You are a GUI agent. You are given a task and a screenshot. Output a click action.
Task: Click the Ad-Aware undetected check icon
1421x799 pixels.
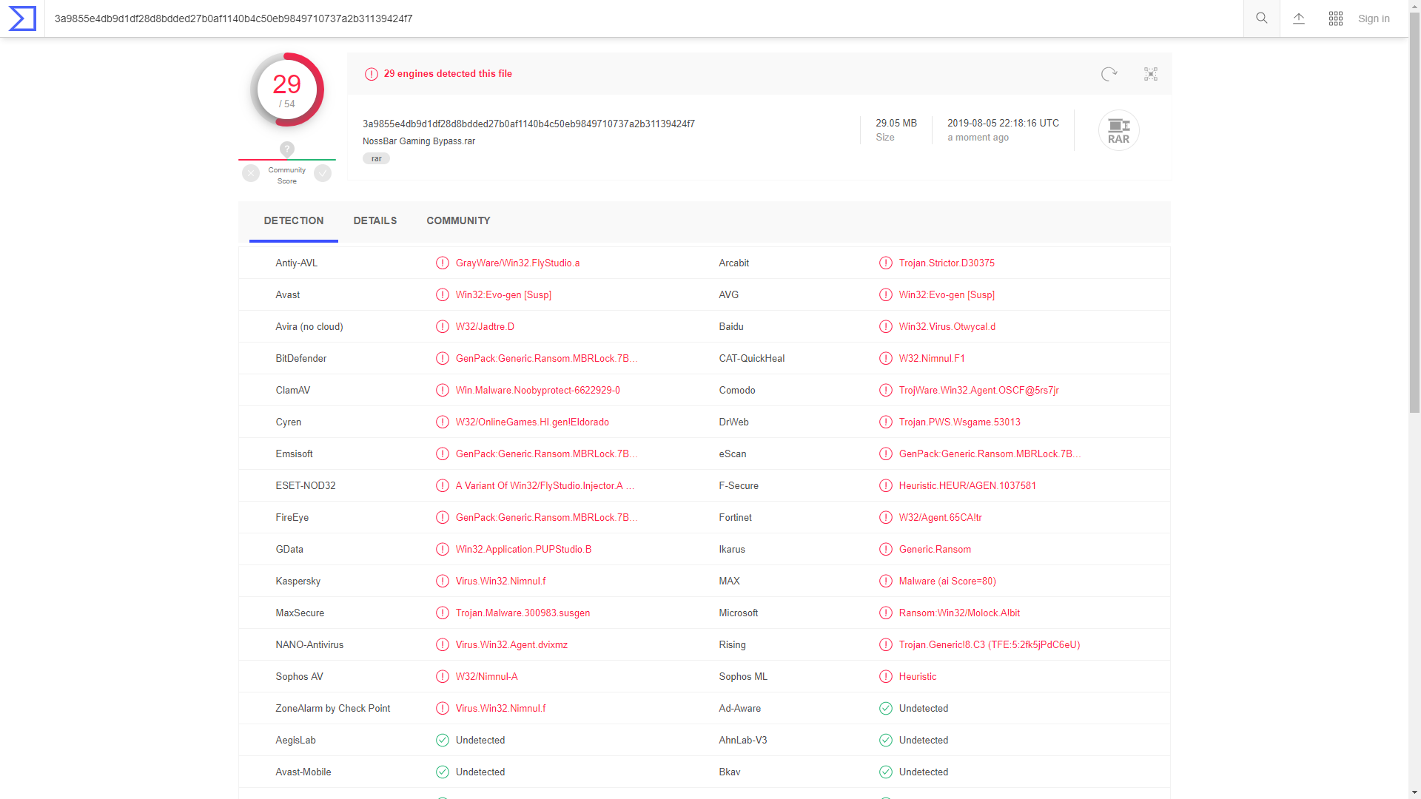click(x=886, y=709)
